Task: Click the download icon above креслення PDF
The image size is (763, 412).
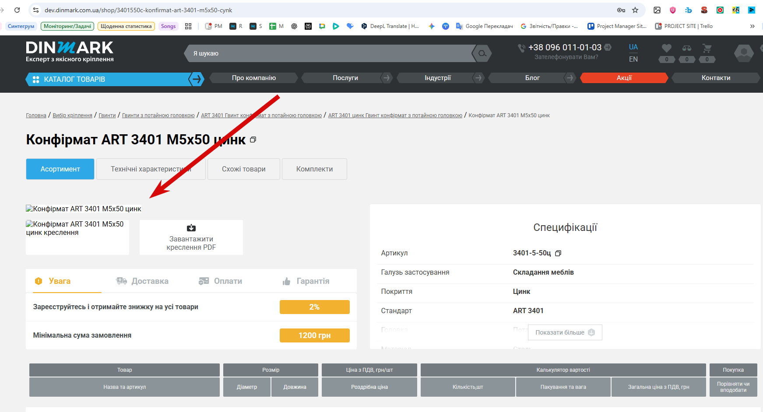Action: coord(191,228)
